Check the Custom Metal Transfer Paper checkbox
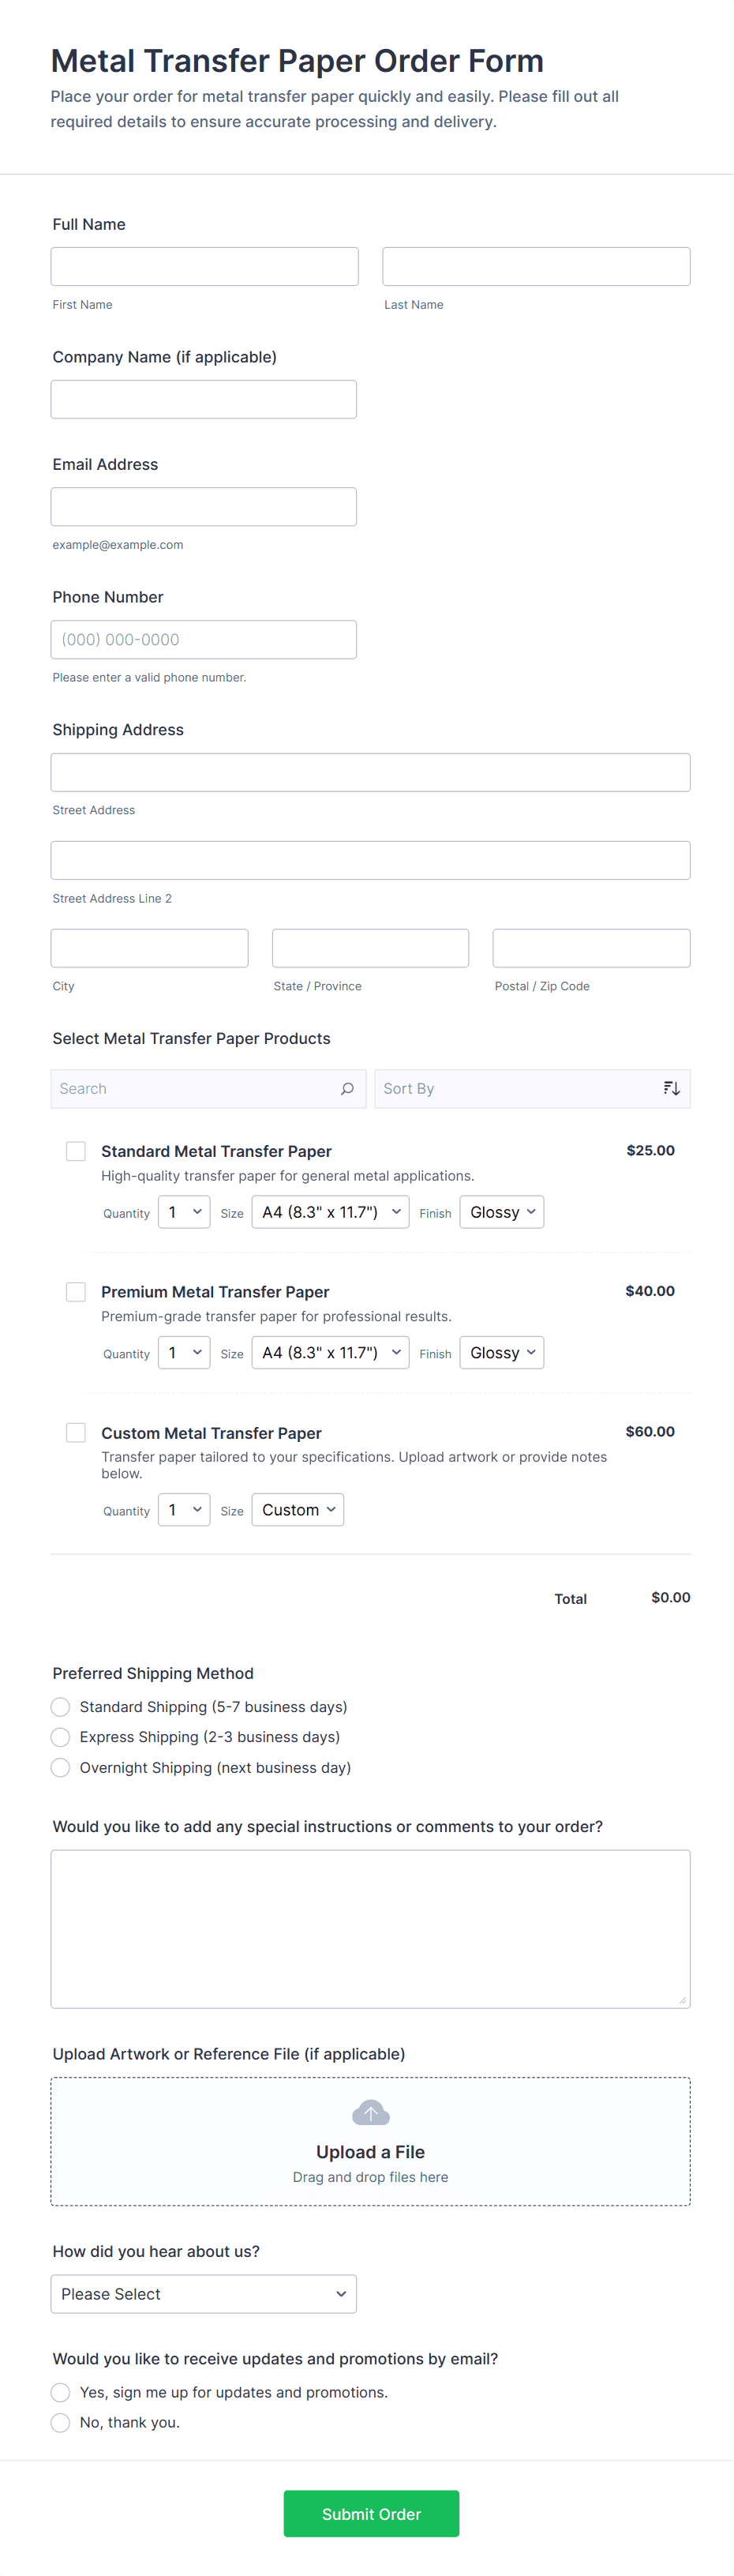This screenshot has width=734, height=2576. coord(76,1433)
